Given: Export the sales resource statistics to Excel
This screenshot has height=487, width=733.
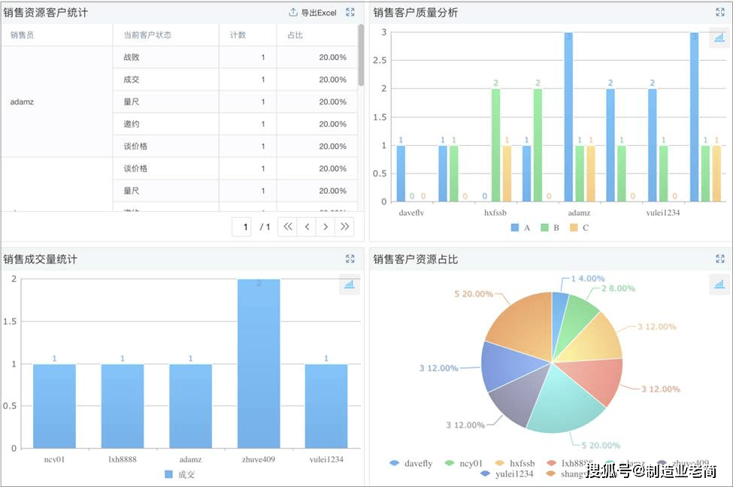Looking at the screenshot, I should click(x=313, y=13).
